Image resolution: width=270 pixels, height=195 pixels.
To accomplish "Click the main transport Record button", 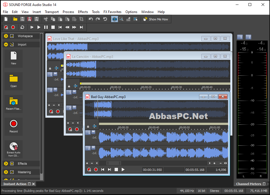I will tap(13, 27).
